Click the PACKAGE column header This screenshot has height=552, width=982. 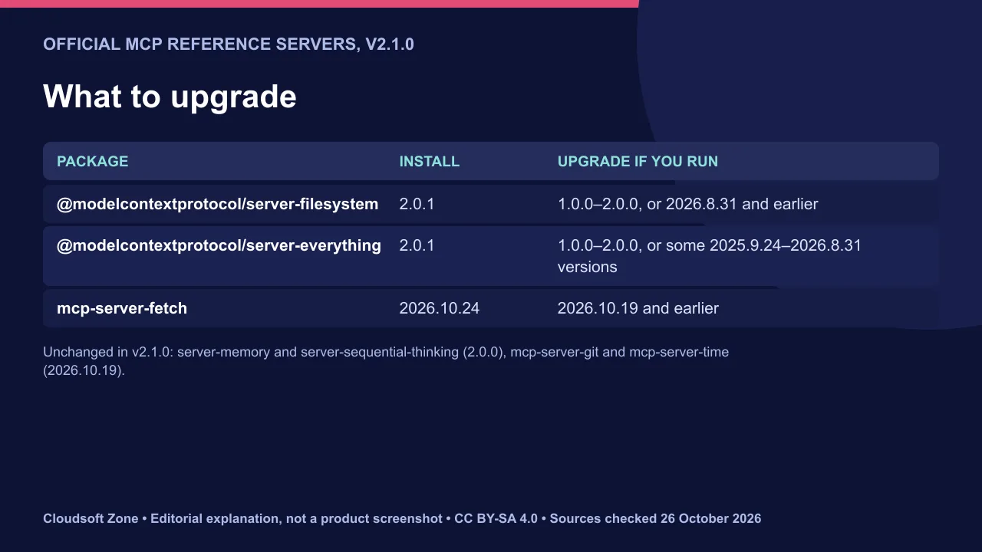tap(93, 162)
